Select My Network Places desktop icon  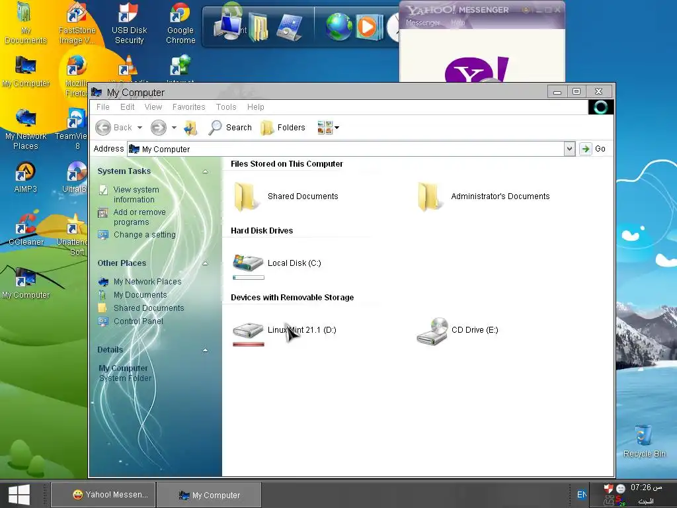(x=26, y=129)
